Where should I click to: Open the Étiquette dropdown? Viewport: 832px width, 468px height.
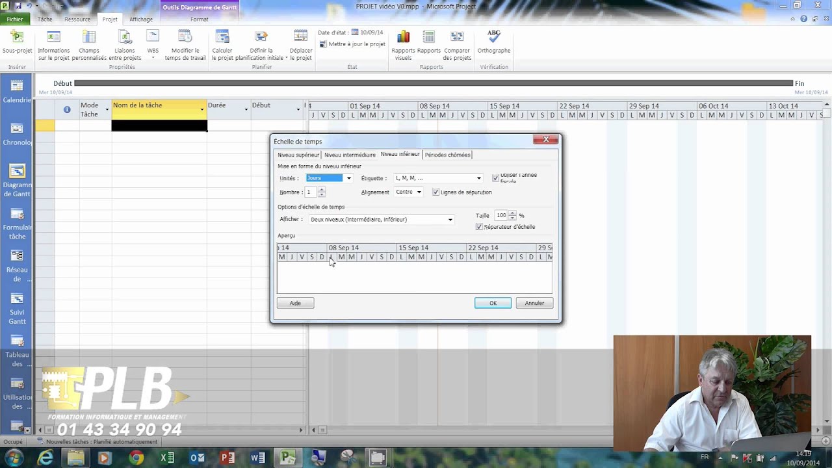479,178
